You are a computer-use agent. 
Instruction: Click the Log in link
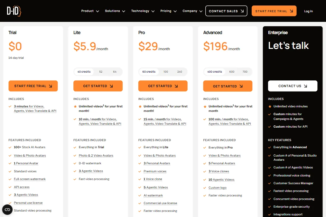point(308,11)
